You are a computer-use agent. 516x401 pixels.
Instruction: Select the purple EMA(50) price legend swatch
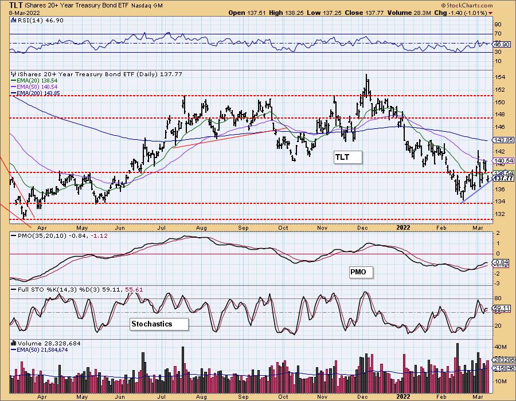(14, 87)
